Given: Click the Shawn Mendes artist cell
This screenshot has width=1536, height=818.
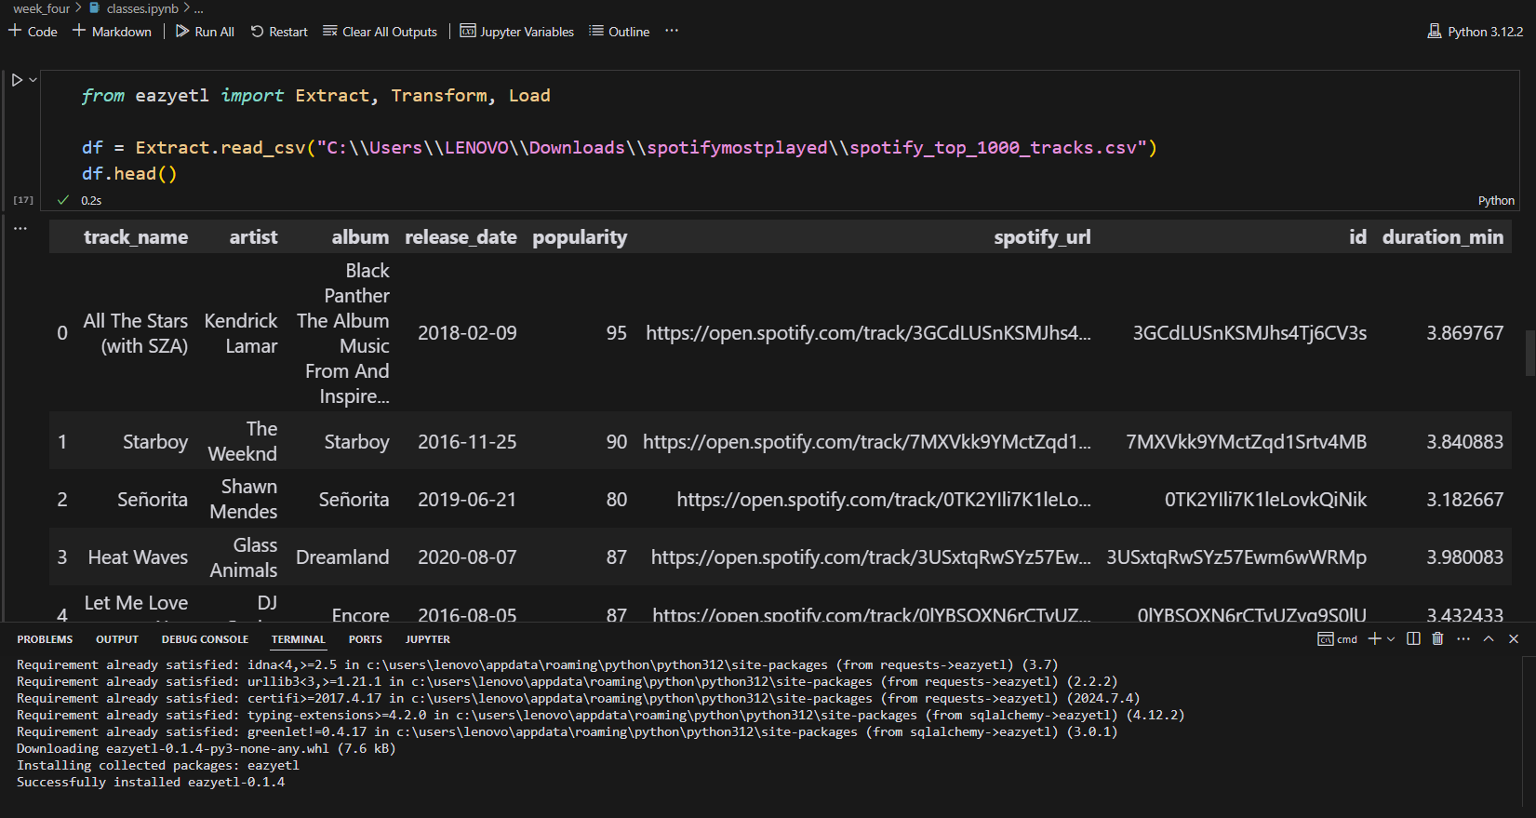Looking at the screenshot, I should (x=244, y=500).
